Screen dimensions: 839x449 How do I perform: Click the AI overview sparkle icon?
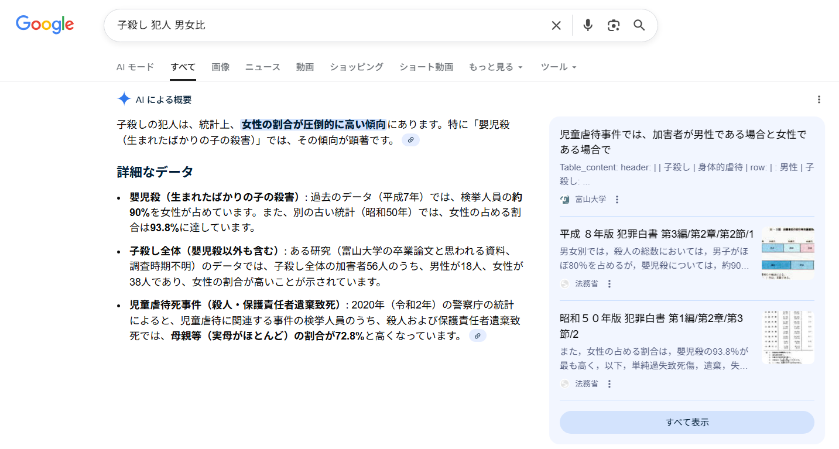[x=124, y=99]
